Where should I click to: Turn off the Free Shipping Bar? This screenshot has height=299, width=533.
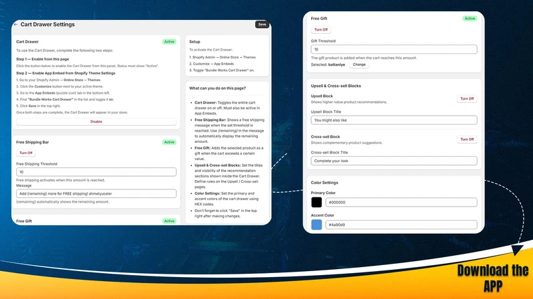click(x=26, y=153)
